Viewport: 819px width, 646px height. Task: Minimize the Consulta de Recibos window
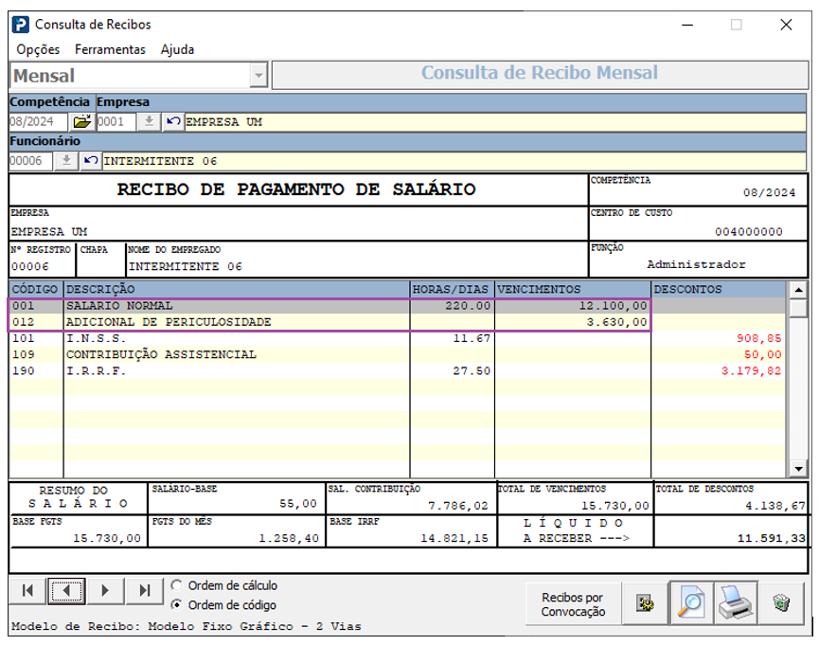[687, 25]
